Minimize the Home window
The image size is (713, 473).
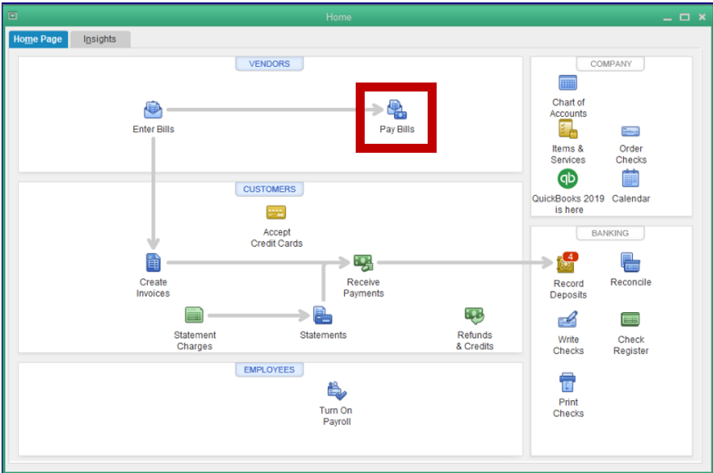point(667,18)
